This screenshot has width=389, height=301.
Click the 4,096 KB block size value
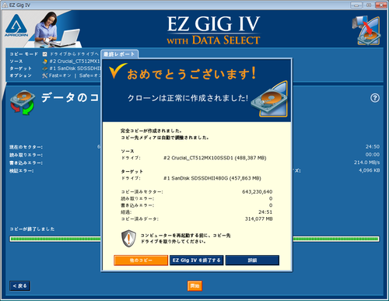(370, 170)
